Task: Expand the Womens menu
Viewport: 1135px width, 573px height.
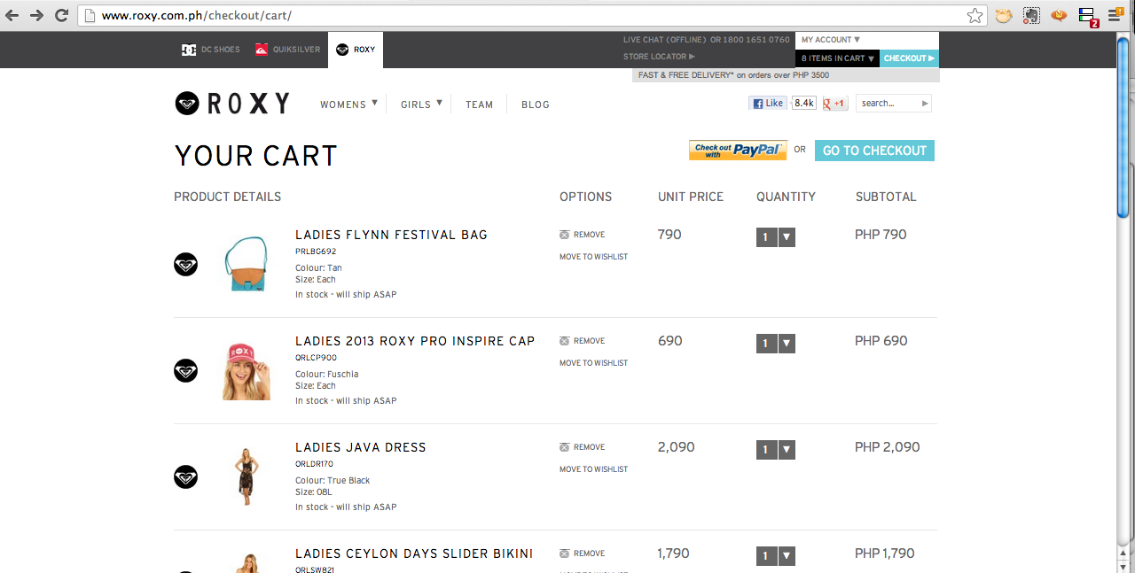Action: (348, 105)
